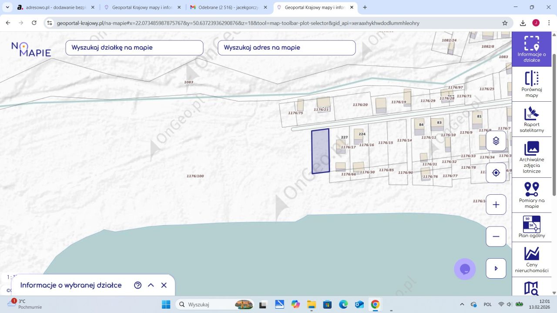Click building number 227 on the map
Image resolution: width=557 pixels, height=313 pixels.
(x=344, y=137)
